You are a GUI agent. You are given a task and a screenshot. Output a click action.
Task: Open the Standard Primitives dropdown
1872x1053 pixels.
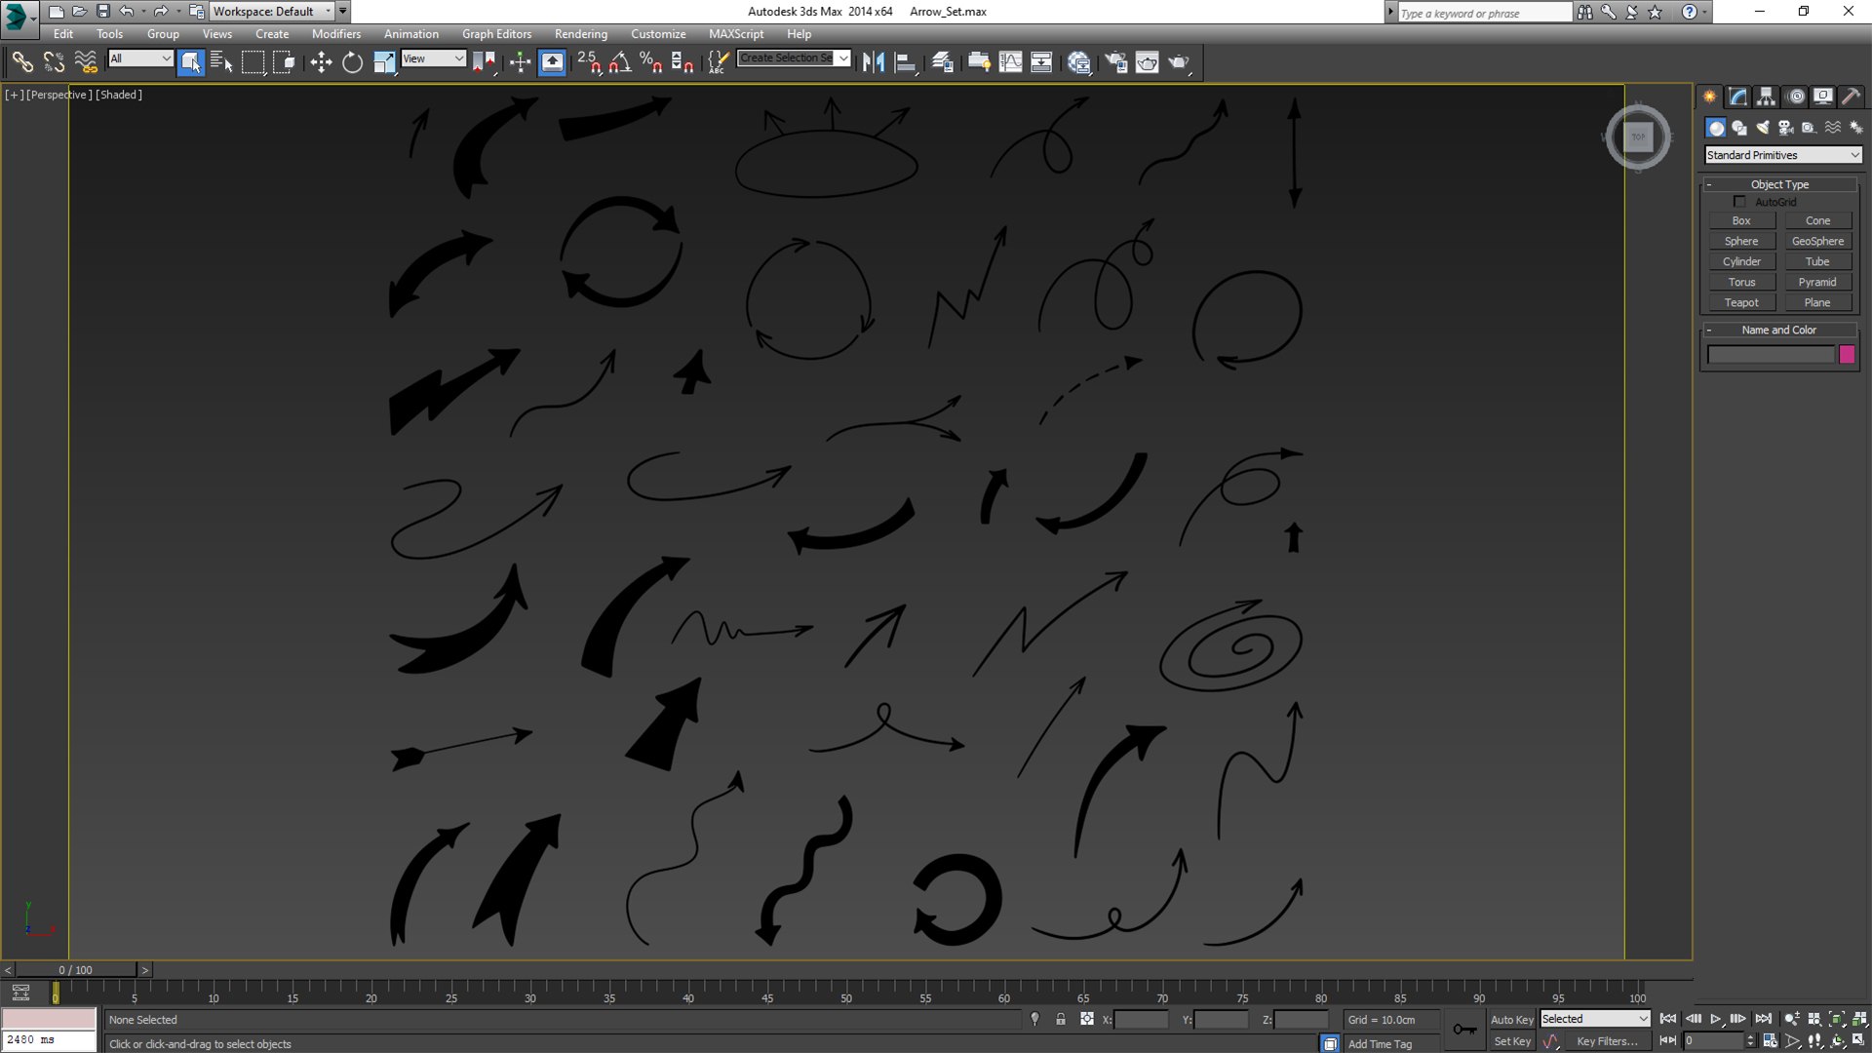tap(1783, 155)
